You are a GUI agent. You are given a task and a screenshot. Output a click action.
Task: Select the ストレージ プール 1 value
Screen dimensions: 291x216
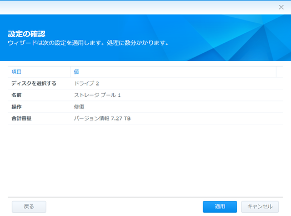tap(97, 95)
